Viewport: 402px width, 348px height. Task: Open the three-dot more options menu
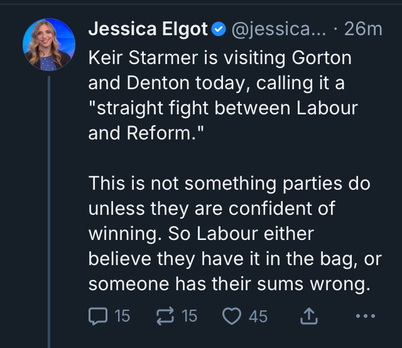(x=365, y=316)
